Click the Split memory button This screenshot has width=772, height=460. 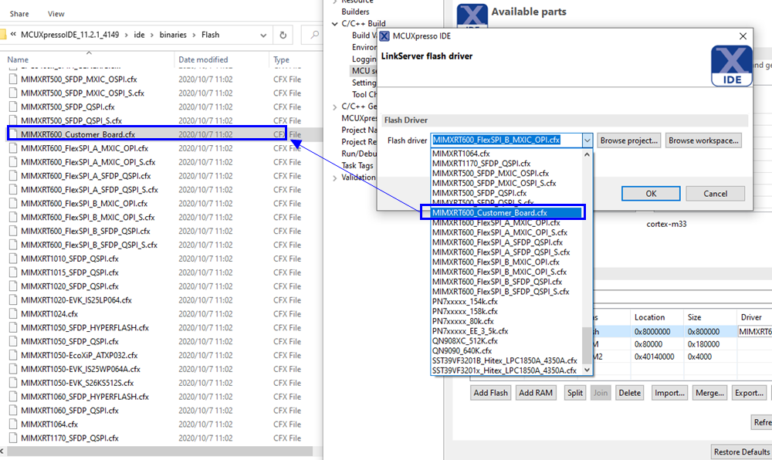(x=574, y=393)
